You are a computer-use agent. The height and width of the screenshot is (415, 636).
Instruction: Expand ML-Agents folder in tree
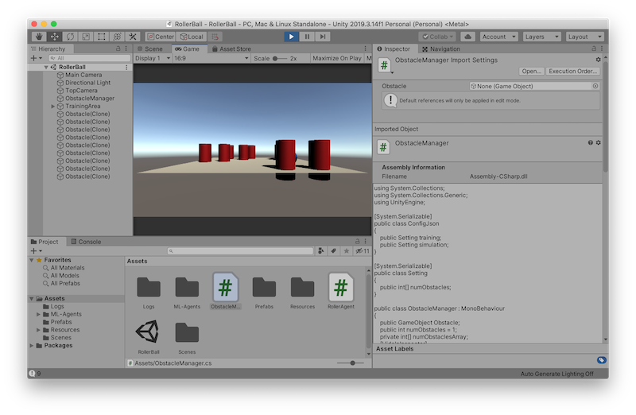coord(38,314)
